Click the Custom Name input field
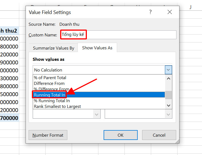The width and height of the screenshot is (202, 155). pos(118,35)
